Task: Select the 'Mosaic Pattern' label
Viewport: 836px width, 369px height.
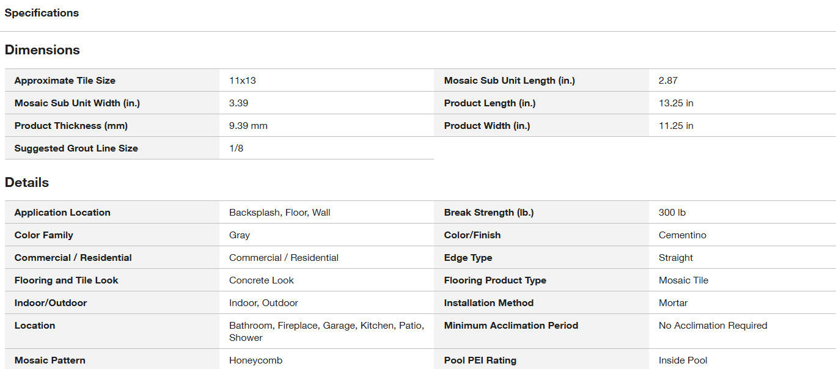Action: [x=50, y=360]
